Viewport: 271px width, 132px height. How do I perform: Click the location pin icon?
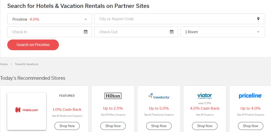coord(258,19)
